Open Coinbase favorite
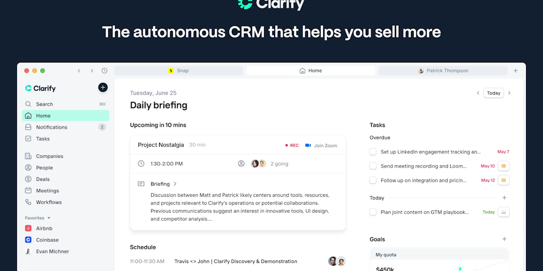543x271 pixels. tap(65, 240)
